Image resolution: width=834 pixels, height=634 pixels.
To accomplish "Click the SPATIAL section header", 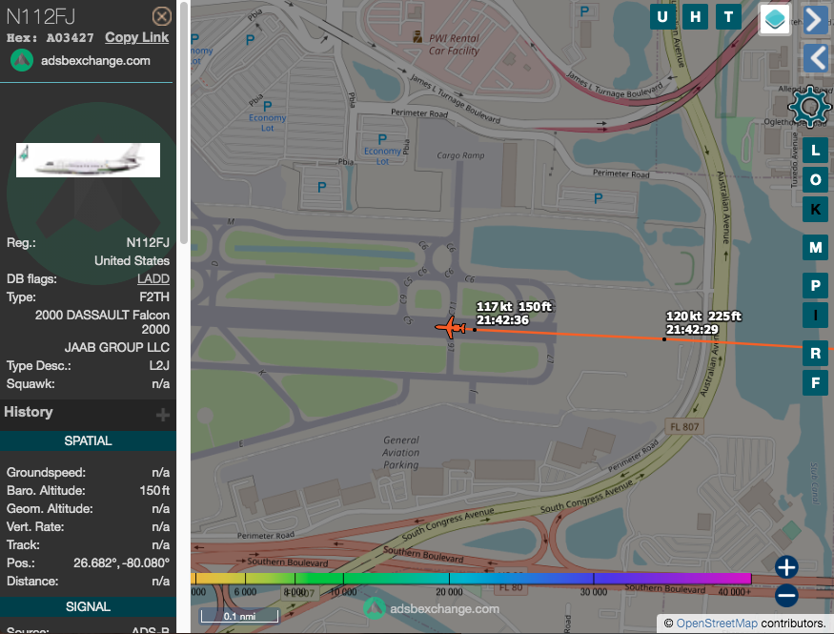I will pyautogui.click(x=89, y=440).
